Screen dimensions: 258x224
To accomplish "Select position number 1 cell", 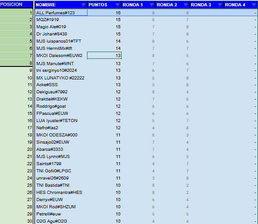I will click(16, 13).
